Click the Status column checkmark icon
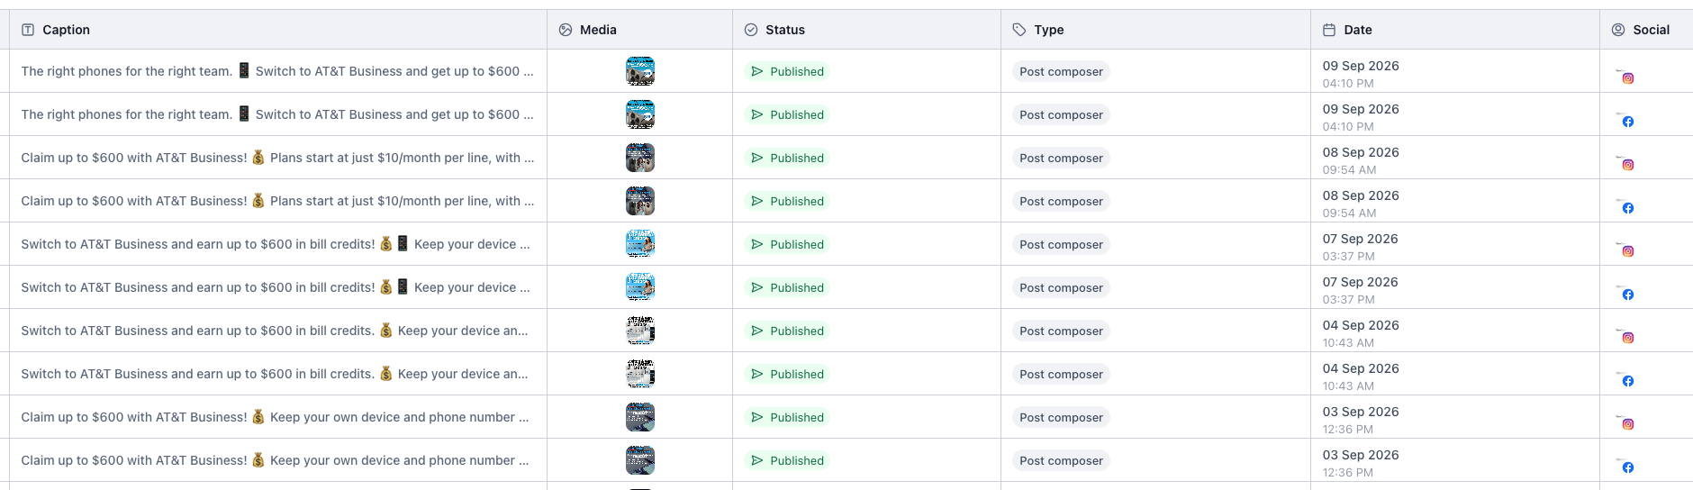The image size is (1693, 490). point(751,30)
